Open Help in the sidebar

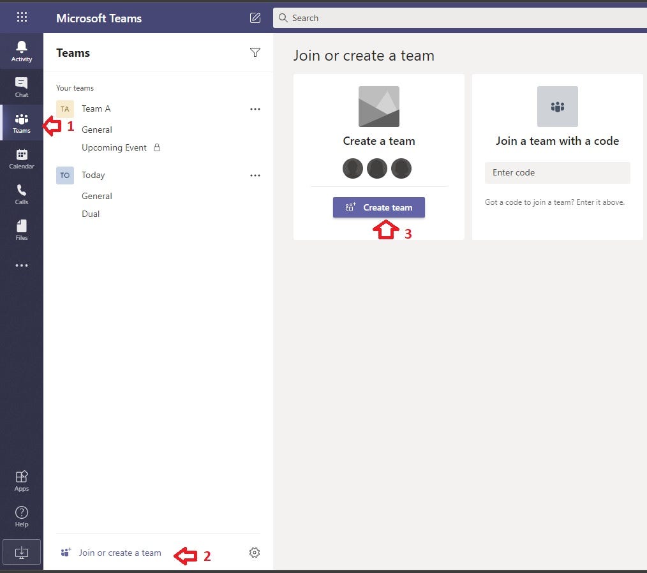click(x=22, y=516)
